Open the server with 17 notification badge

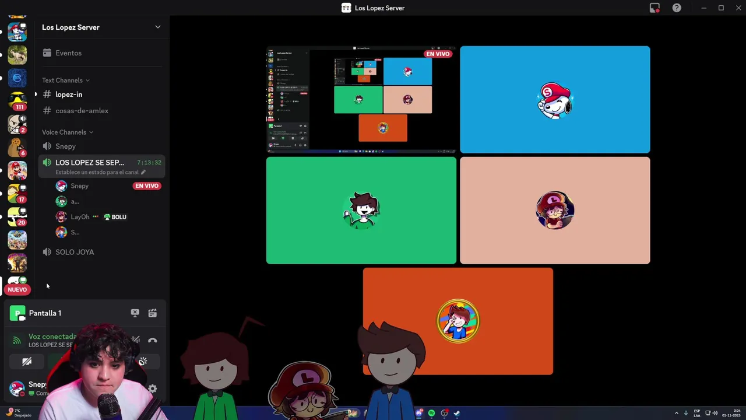point(17,193)
